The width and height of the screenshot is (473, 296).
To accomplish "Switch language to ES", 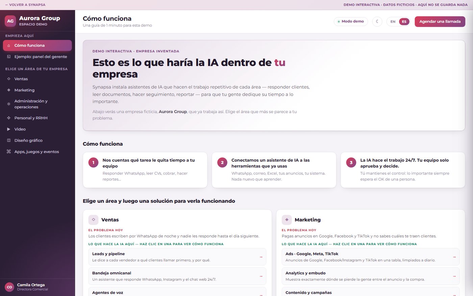I will click(404, 22).
